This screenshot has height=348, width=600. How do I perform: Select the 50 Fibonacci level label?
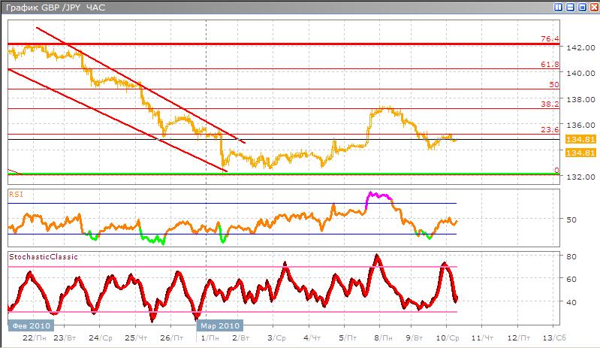pyautogui.click(x=553, y=85)
